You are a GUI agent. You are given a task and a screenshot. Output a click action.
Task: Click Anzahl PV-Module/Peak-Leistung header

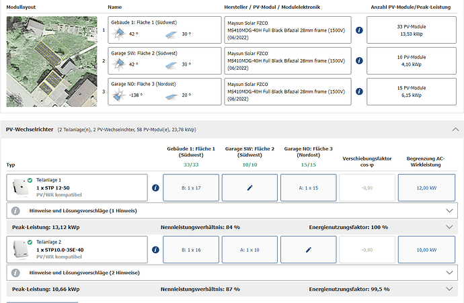tap(411, 7)
